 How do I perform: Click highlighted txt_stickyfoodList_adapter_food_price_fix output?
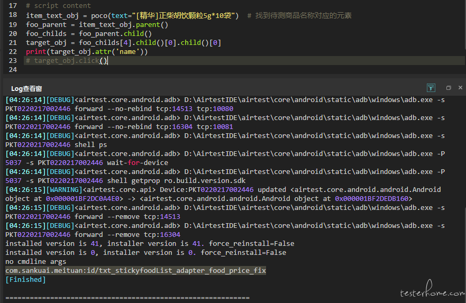click(x=135, y=271)
